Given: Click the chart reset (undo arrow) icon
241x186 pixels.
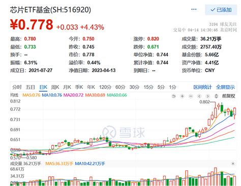Looking at the screenshot, I should 173,96.
